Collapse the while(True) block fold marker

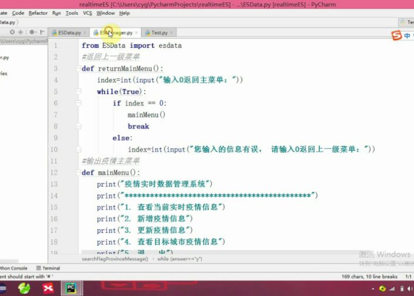tap(78, 91)
